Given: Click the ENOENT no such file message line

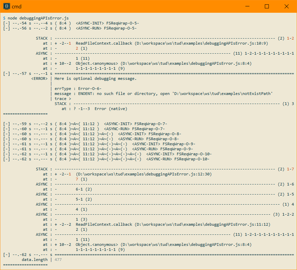Looking at the screenshot, I should (164, 94).
